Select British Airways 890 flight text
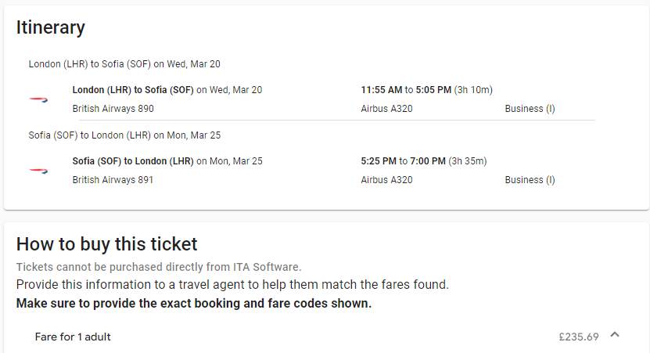This screenshot has height=353, width=650. pos(113,109)
